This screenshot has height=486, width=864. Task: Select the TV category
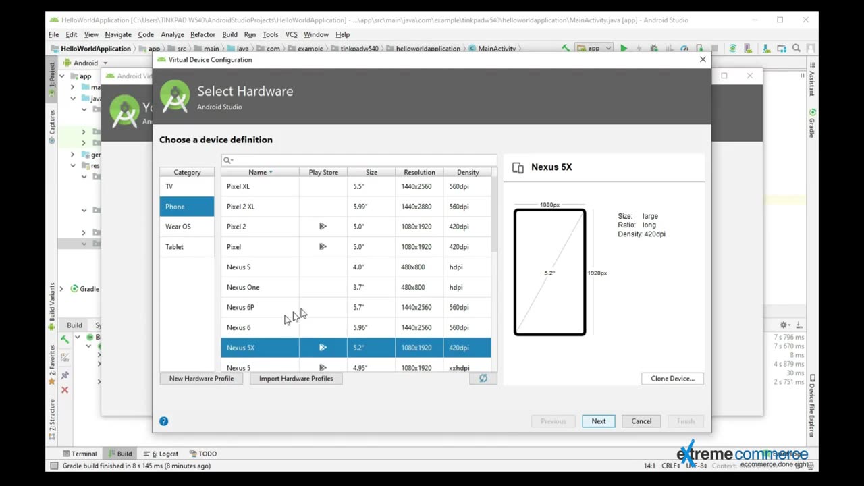click(x=187, y=186)
